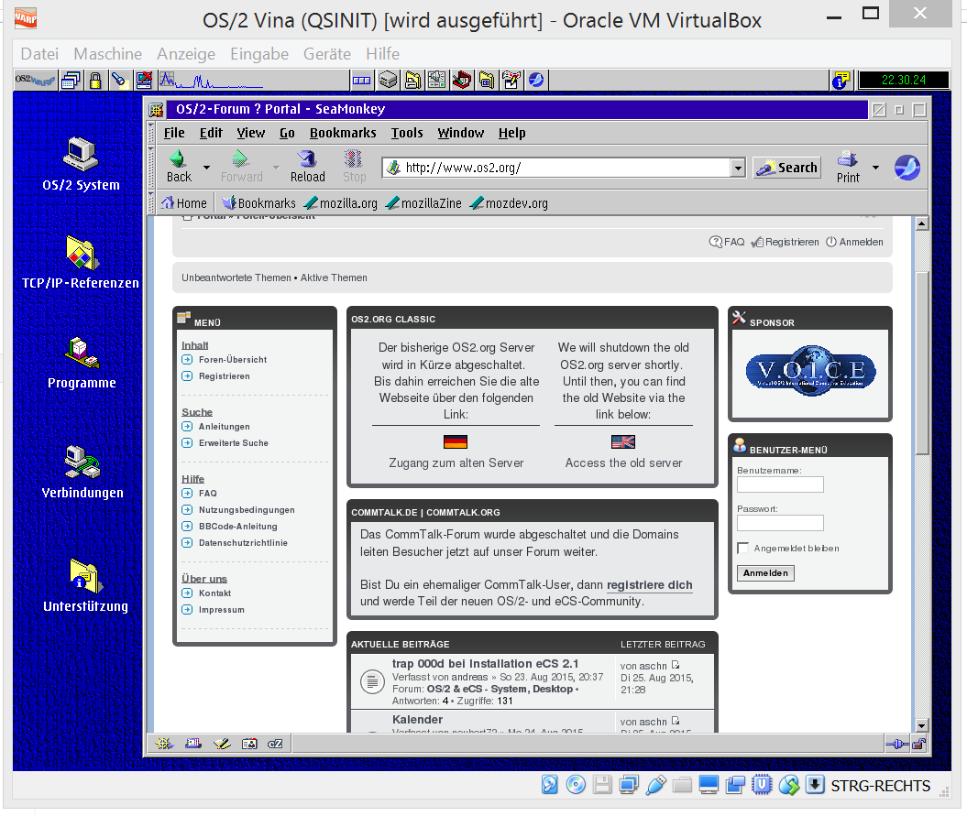The width and height of the screenshot is (967, 816).
Task: Open the View menu in SeaMonkey
Action: click(x=250, y=133)
